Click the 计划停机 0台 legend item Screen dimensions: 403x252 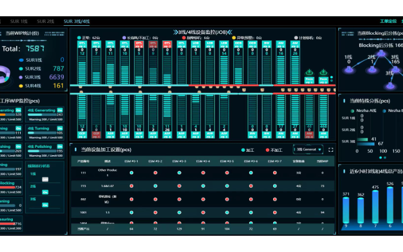pyautogui.click(x=308, y=38)
